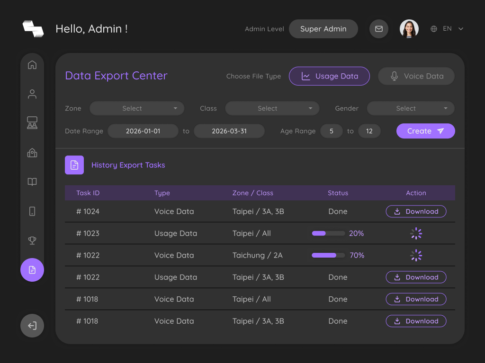Download Usage Data Taipei / 3A, 3B export
485x363 pixels.
(416, 277)
